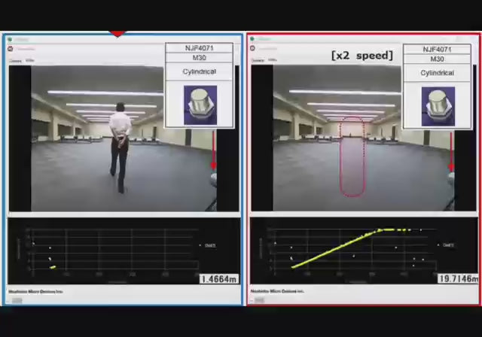Open the tab beside Camera in the right window
The height and width of the screenshot is (337, 482).
[x=273, y=60]
